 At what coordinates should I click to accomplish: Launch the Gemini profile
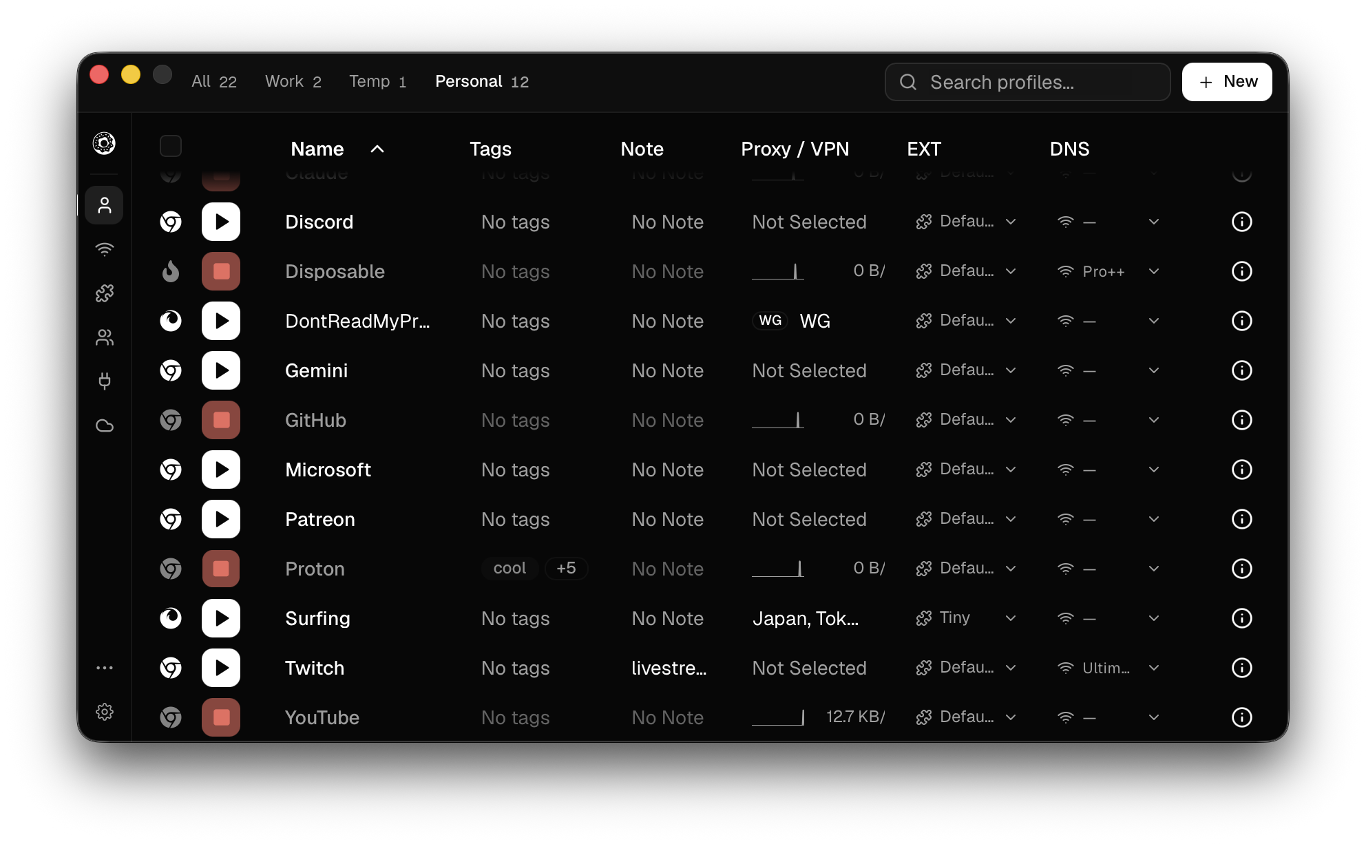click(221, 370)
